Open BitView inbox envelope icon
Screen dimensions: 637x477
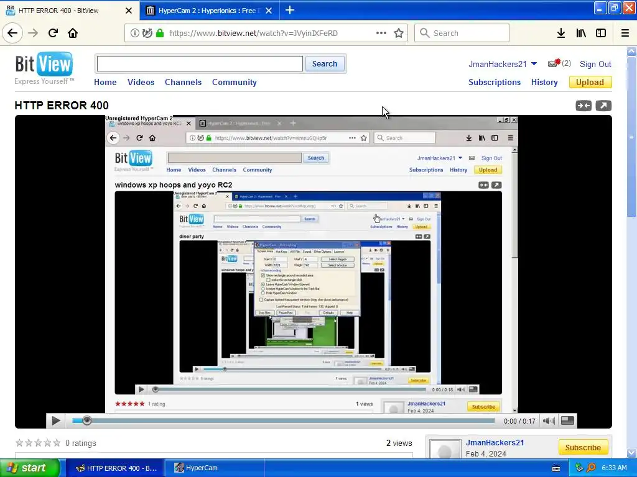point(553,63)
